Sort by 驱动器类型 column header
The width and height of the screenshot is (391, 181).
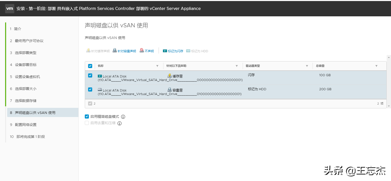coord(253,66)
